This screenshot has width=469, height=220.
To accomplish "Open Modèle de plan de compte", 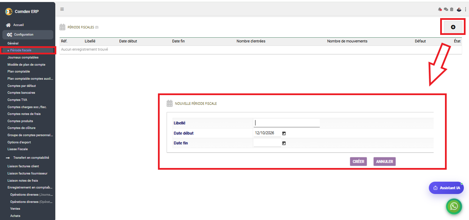I will pos(26,65).
